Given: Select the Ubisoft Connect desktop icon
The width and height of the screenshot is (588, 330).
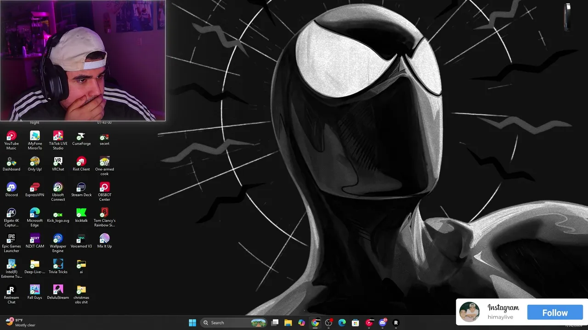Looking at the screenshot, I should pyautogui.click(x=58, y=192).
